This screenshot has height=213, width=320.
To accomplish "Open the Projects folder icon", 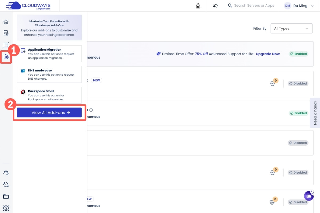I will click(6, 196).
